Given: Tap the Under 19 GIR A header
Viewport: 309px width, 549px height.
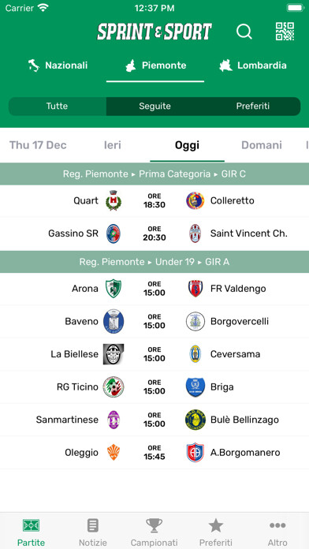Looking at the screenshot, I should tap(154, 262).
